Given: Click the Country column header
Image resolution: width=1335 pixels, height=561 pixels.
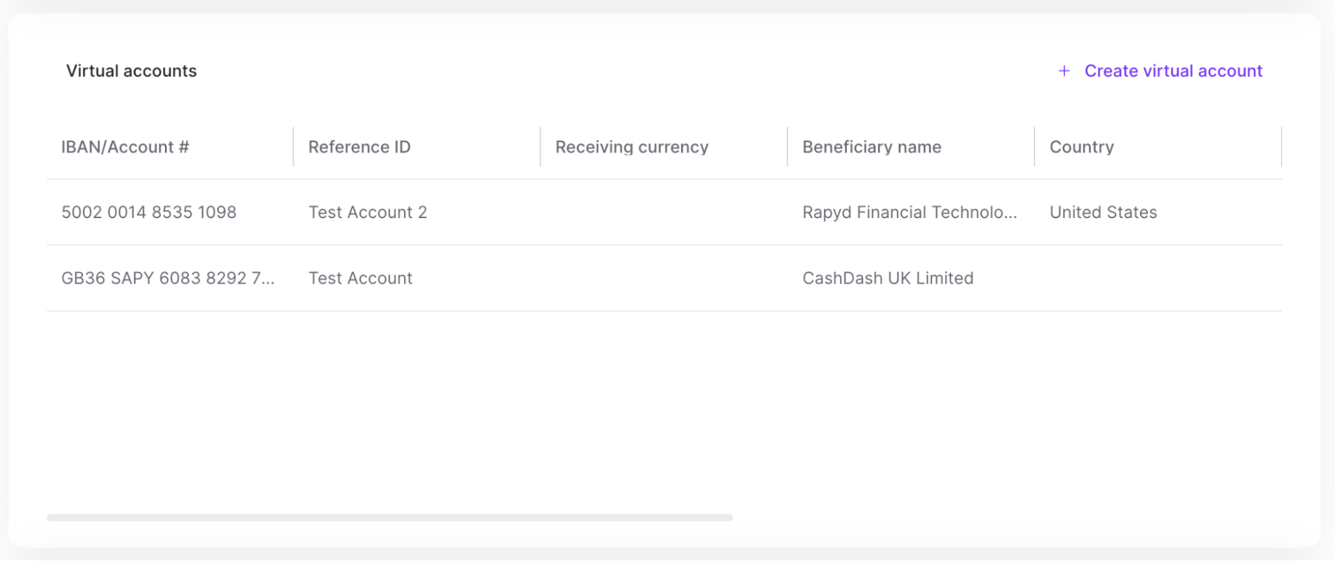Looking at the screenshot, I should click(x=1081, y=147).
